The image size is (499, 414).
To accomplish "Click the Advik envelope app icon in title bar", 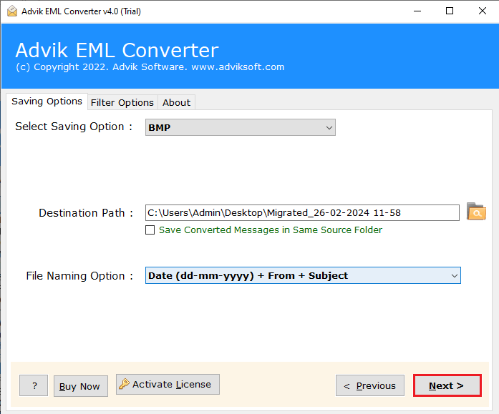I will click(12, 11).
